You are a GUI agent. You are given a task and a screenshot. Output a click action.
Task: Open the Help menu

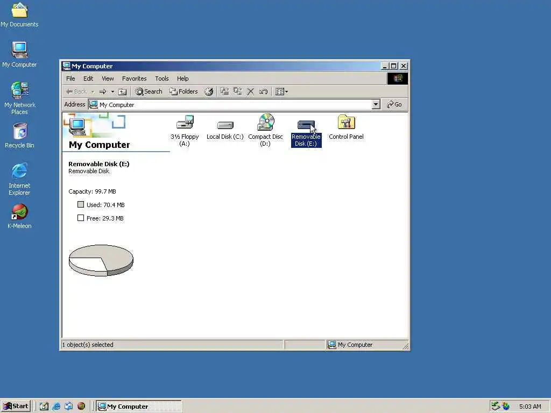[x=183, y=79]
